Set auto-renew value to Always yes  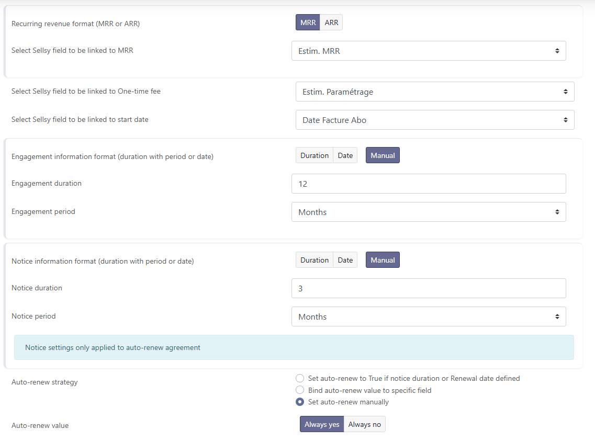[322, 424]
